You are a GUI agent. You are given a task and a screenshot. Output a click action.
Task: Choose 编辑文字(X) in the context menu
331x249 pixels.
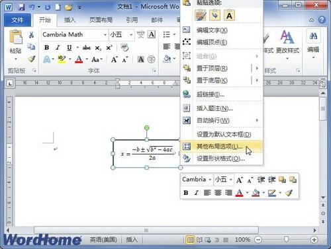coord(222,30)
